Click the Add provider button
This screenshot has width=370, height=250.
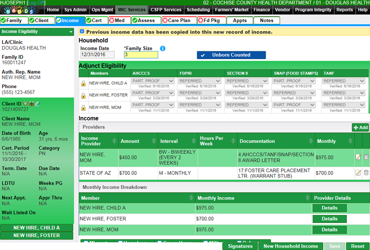pos(360,127)
